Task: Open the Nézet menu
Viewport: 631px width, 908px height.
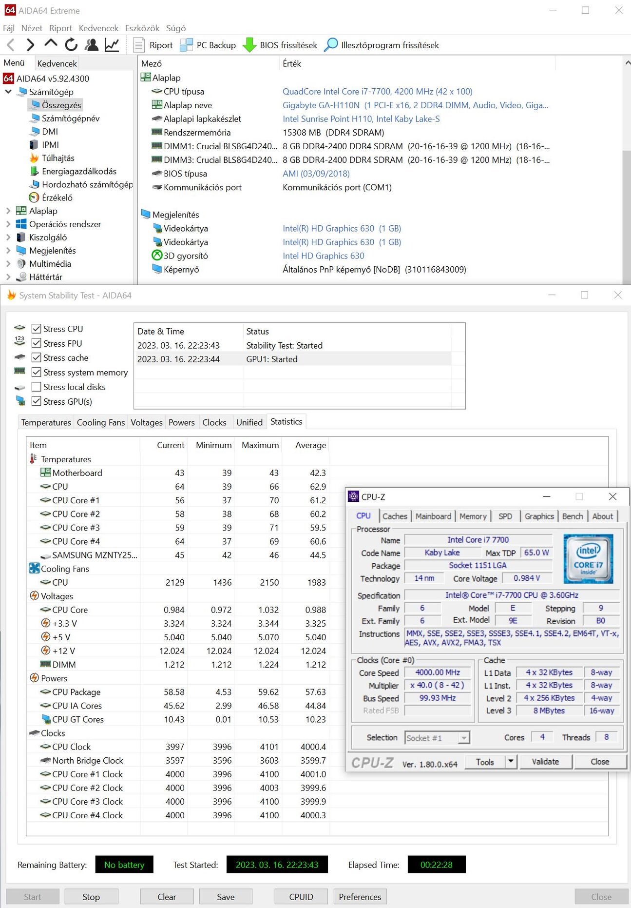Action: tap(32, 28)
